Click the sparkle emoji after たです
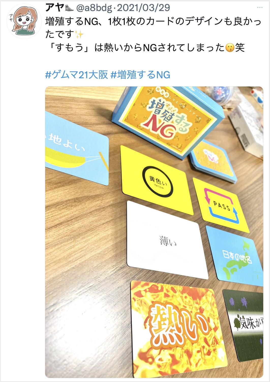 pyautogui.click(x=79, y=34)
